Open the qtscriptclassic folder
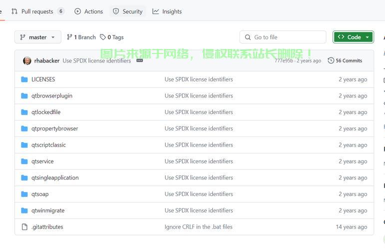The height and width of the screenshot is (250, 385). coord(48,145)
